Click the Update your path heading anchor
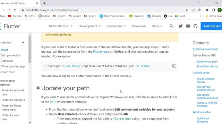 (38, 88)
